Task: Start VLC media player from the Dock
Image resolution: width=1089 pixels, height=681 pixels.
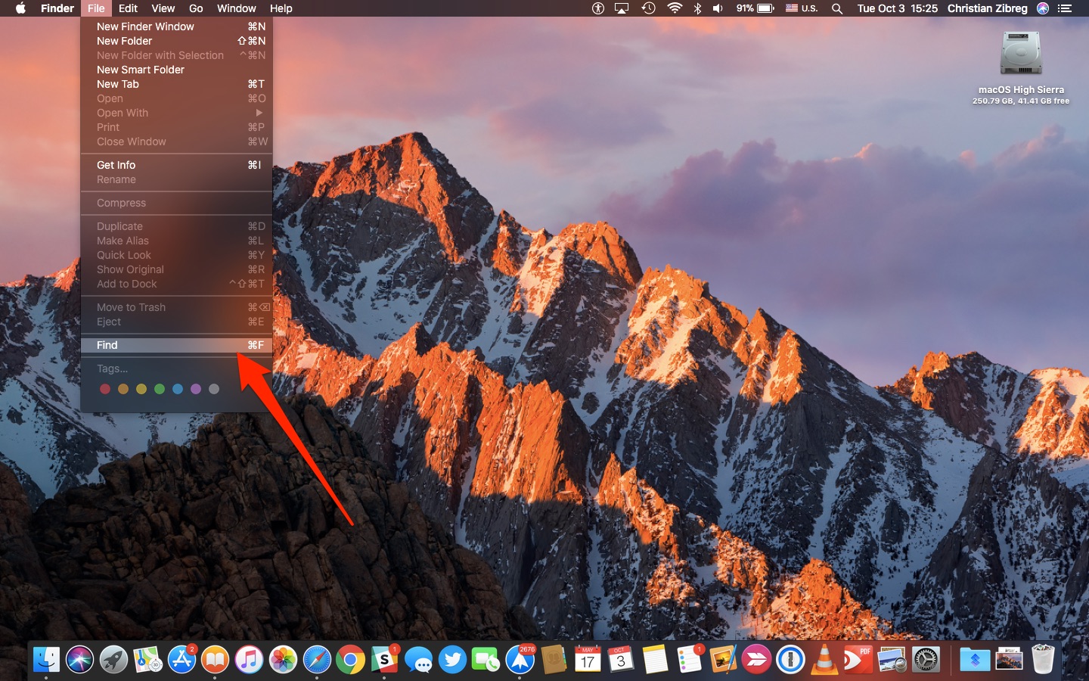Action: pyautogui.click(x=825, y=660)
